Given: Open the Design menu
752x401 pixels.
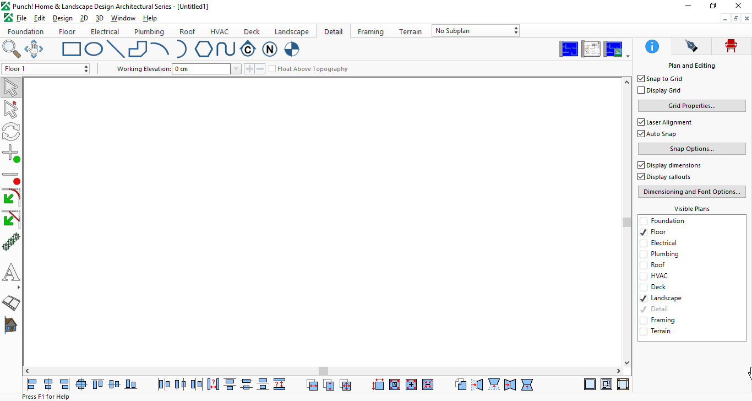Looking at the screenshot, I should click(63, 18).
